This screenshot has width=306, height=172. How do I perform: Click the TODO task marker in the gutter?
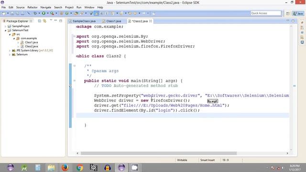[70, 86]
